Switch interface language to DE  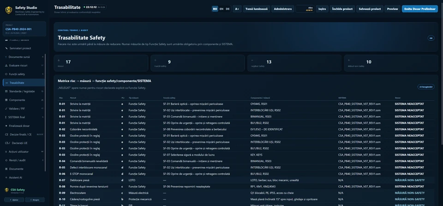tap(227, 9)
